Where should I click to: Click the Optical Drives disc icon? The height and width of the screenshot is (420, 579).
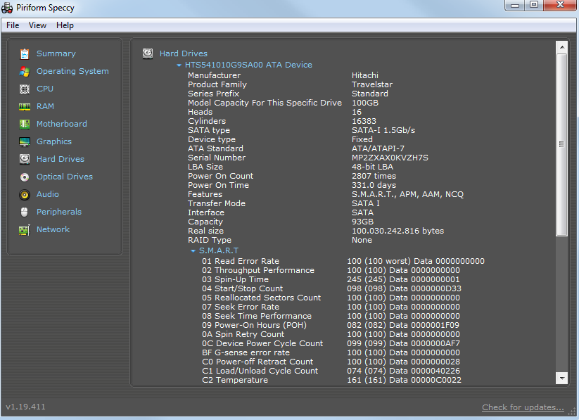(x=25, y=177)
